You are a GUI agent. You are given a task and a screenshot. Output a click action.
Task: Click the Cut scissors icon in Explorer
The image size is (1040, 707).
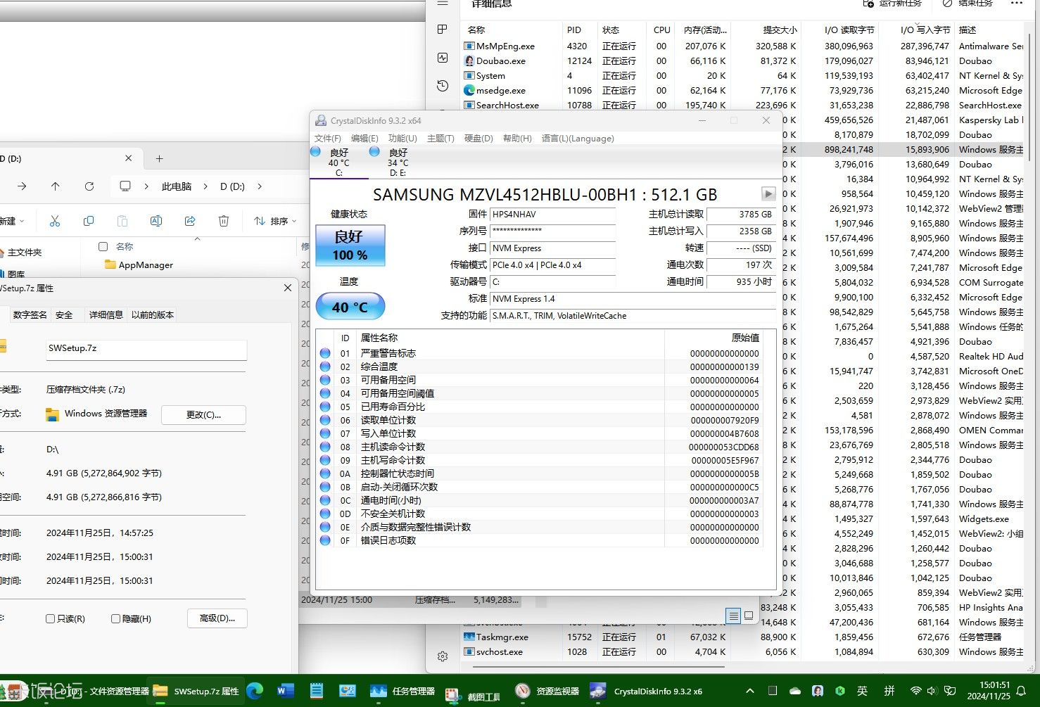point(55,221)
